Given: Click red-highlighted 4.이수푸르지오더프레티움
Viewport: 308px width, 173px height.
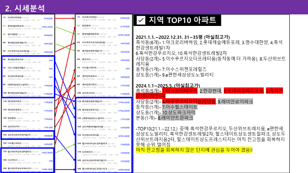Looking at the screenshot, I should tap(189, 101).
